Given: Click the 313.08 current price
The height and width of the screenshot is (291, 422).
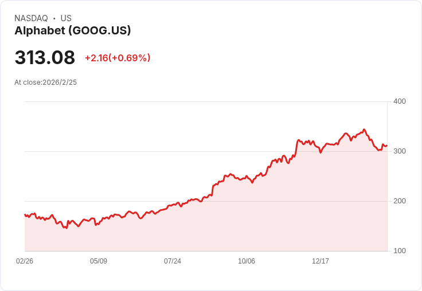Looking at the screenshot, I should pyautogui.click(x=45, y=58).
